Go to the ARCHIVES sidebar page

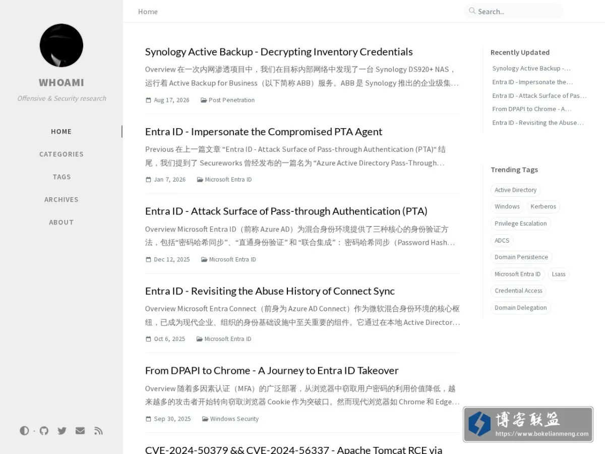pos(62,199)
